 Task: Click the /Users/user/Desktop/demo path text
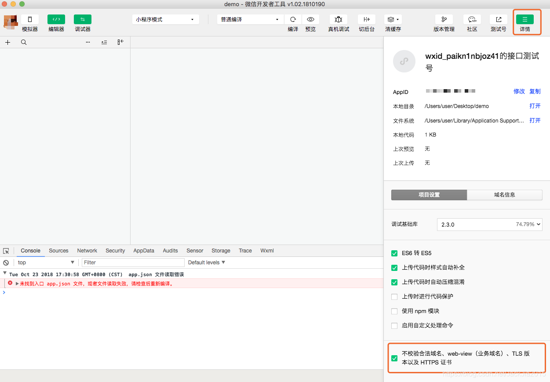[x=457, y=106]
